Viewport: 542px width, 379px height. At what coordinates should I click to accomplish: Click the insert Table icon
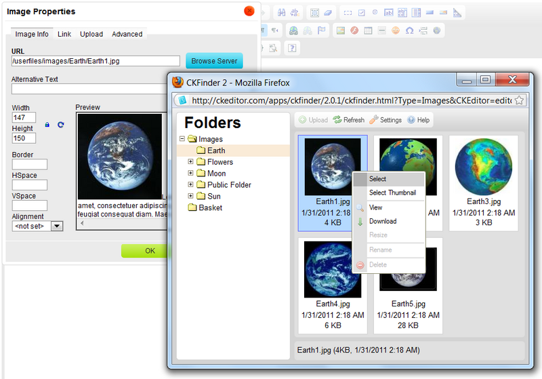click(368, 31)
